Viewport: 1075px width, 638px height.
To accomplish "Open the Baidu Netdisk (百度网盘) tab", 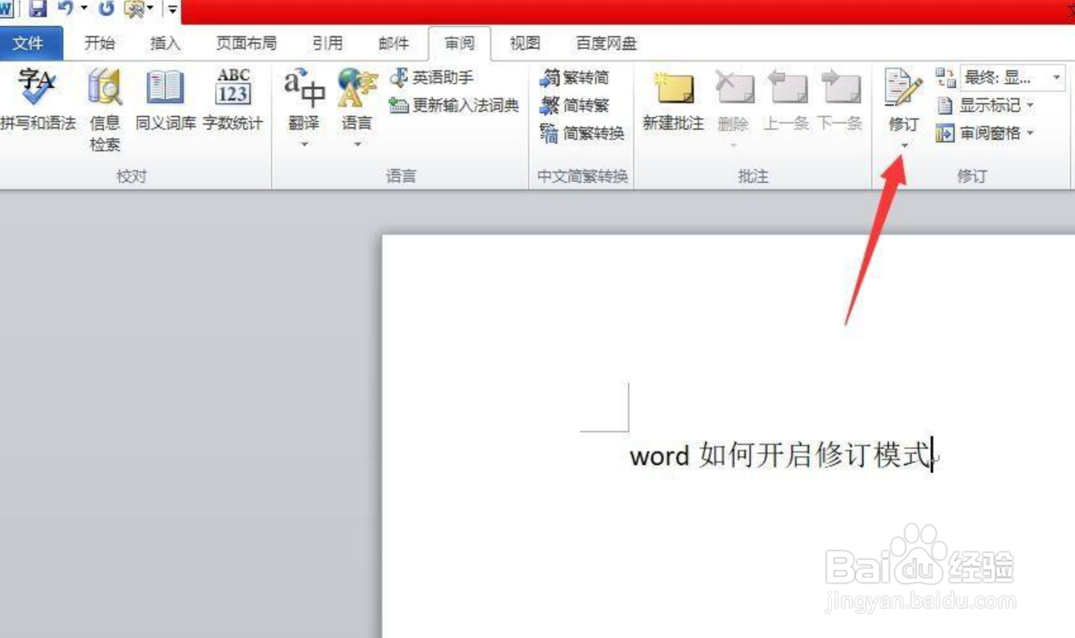I will [606, 43].
